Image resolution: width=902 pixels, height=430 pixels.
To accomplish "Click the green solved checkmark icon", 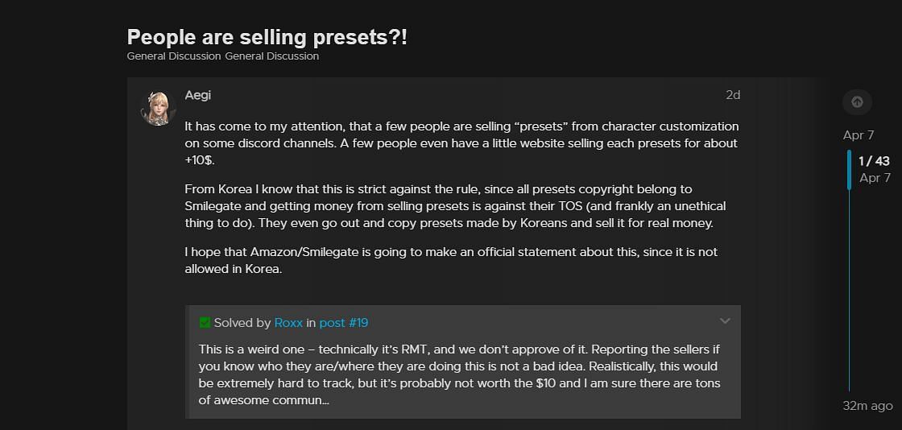I will (x=205, y=323).
